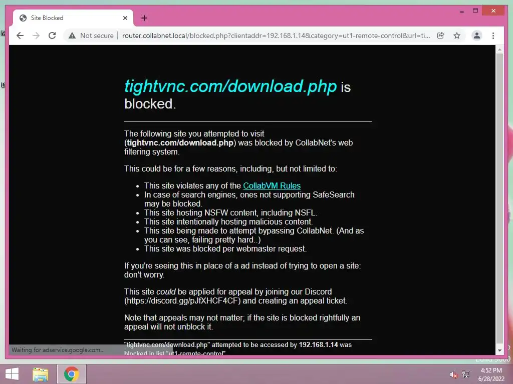
Task: Click the 'Waiting for adservice.google.com' status text
Action: click(58, 350)
